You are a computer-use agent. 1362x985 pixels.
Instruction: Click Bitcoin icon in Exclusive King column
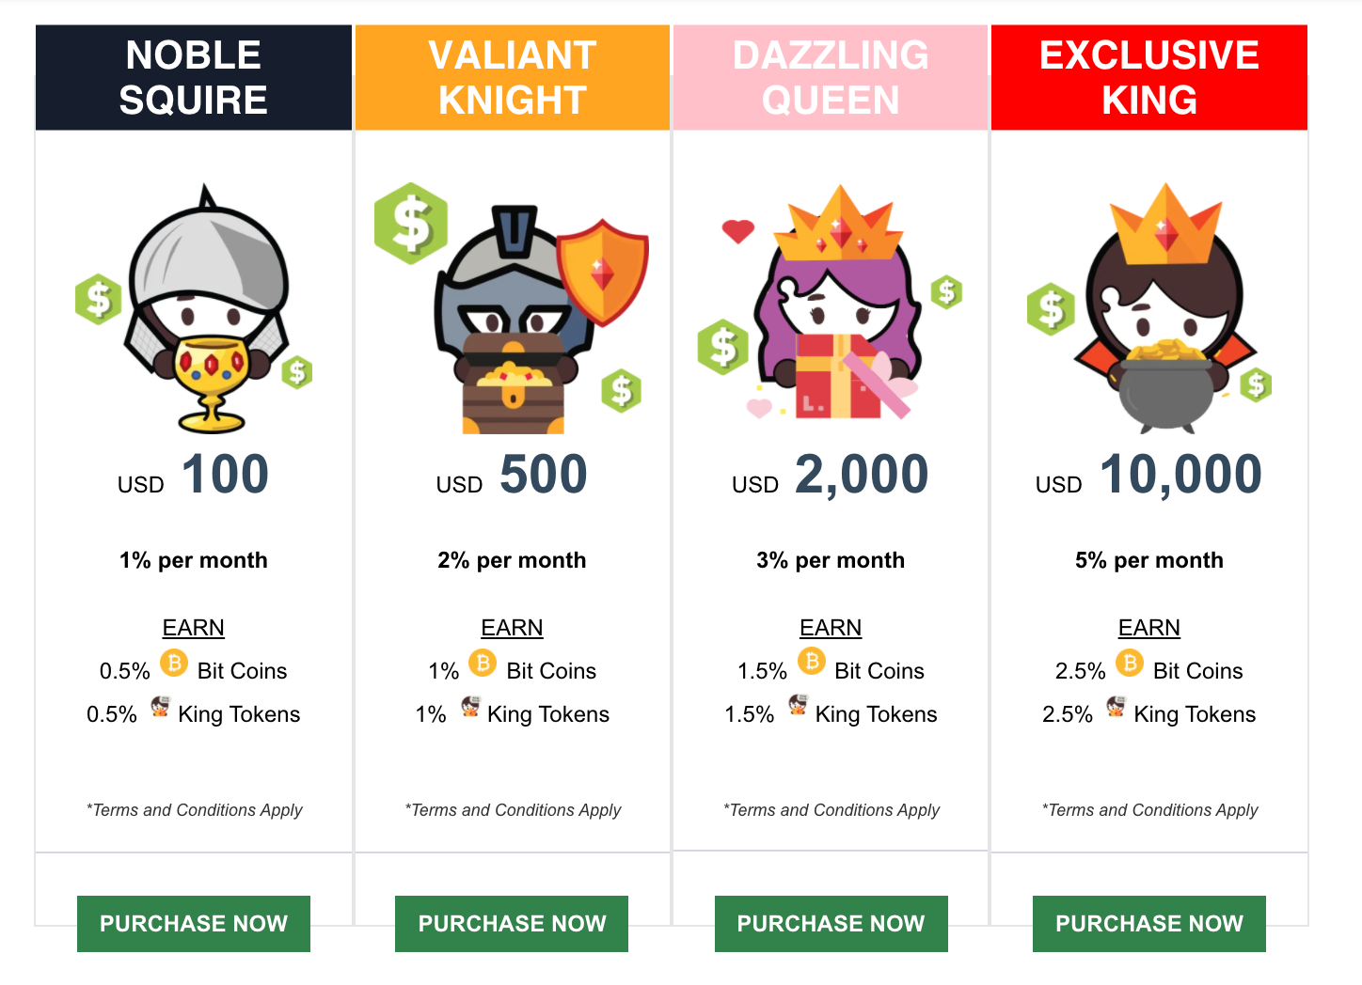click(x=1130, y=663)
